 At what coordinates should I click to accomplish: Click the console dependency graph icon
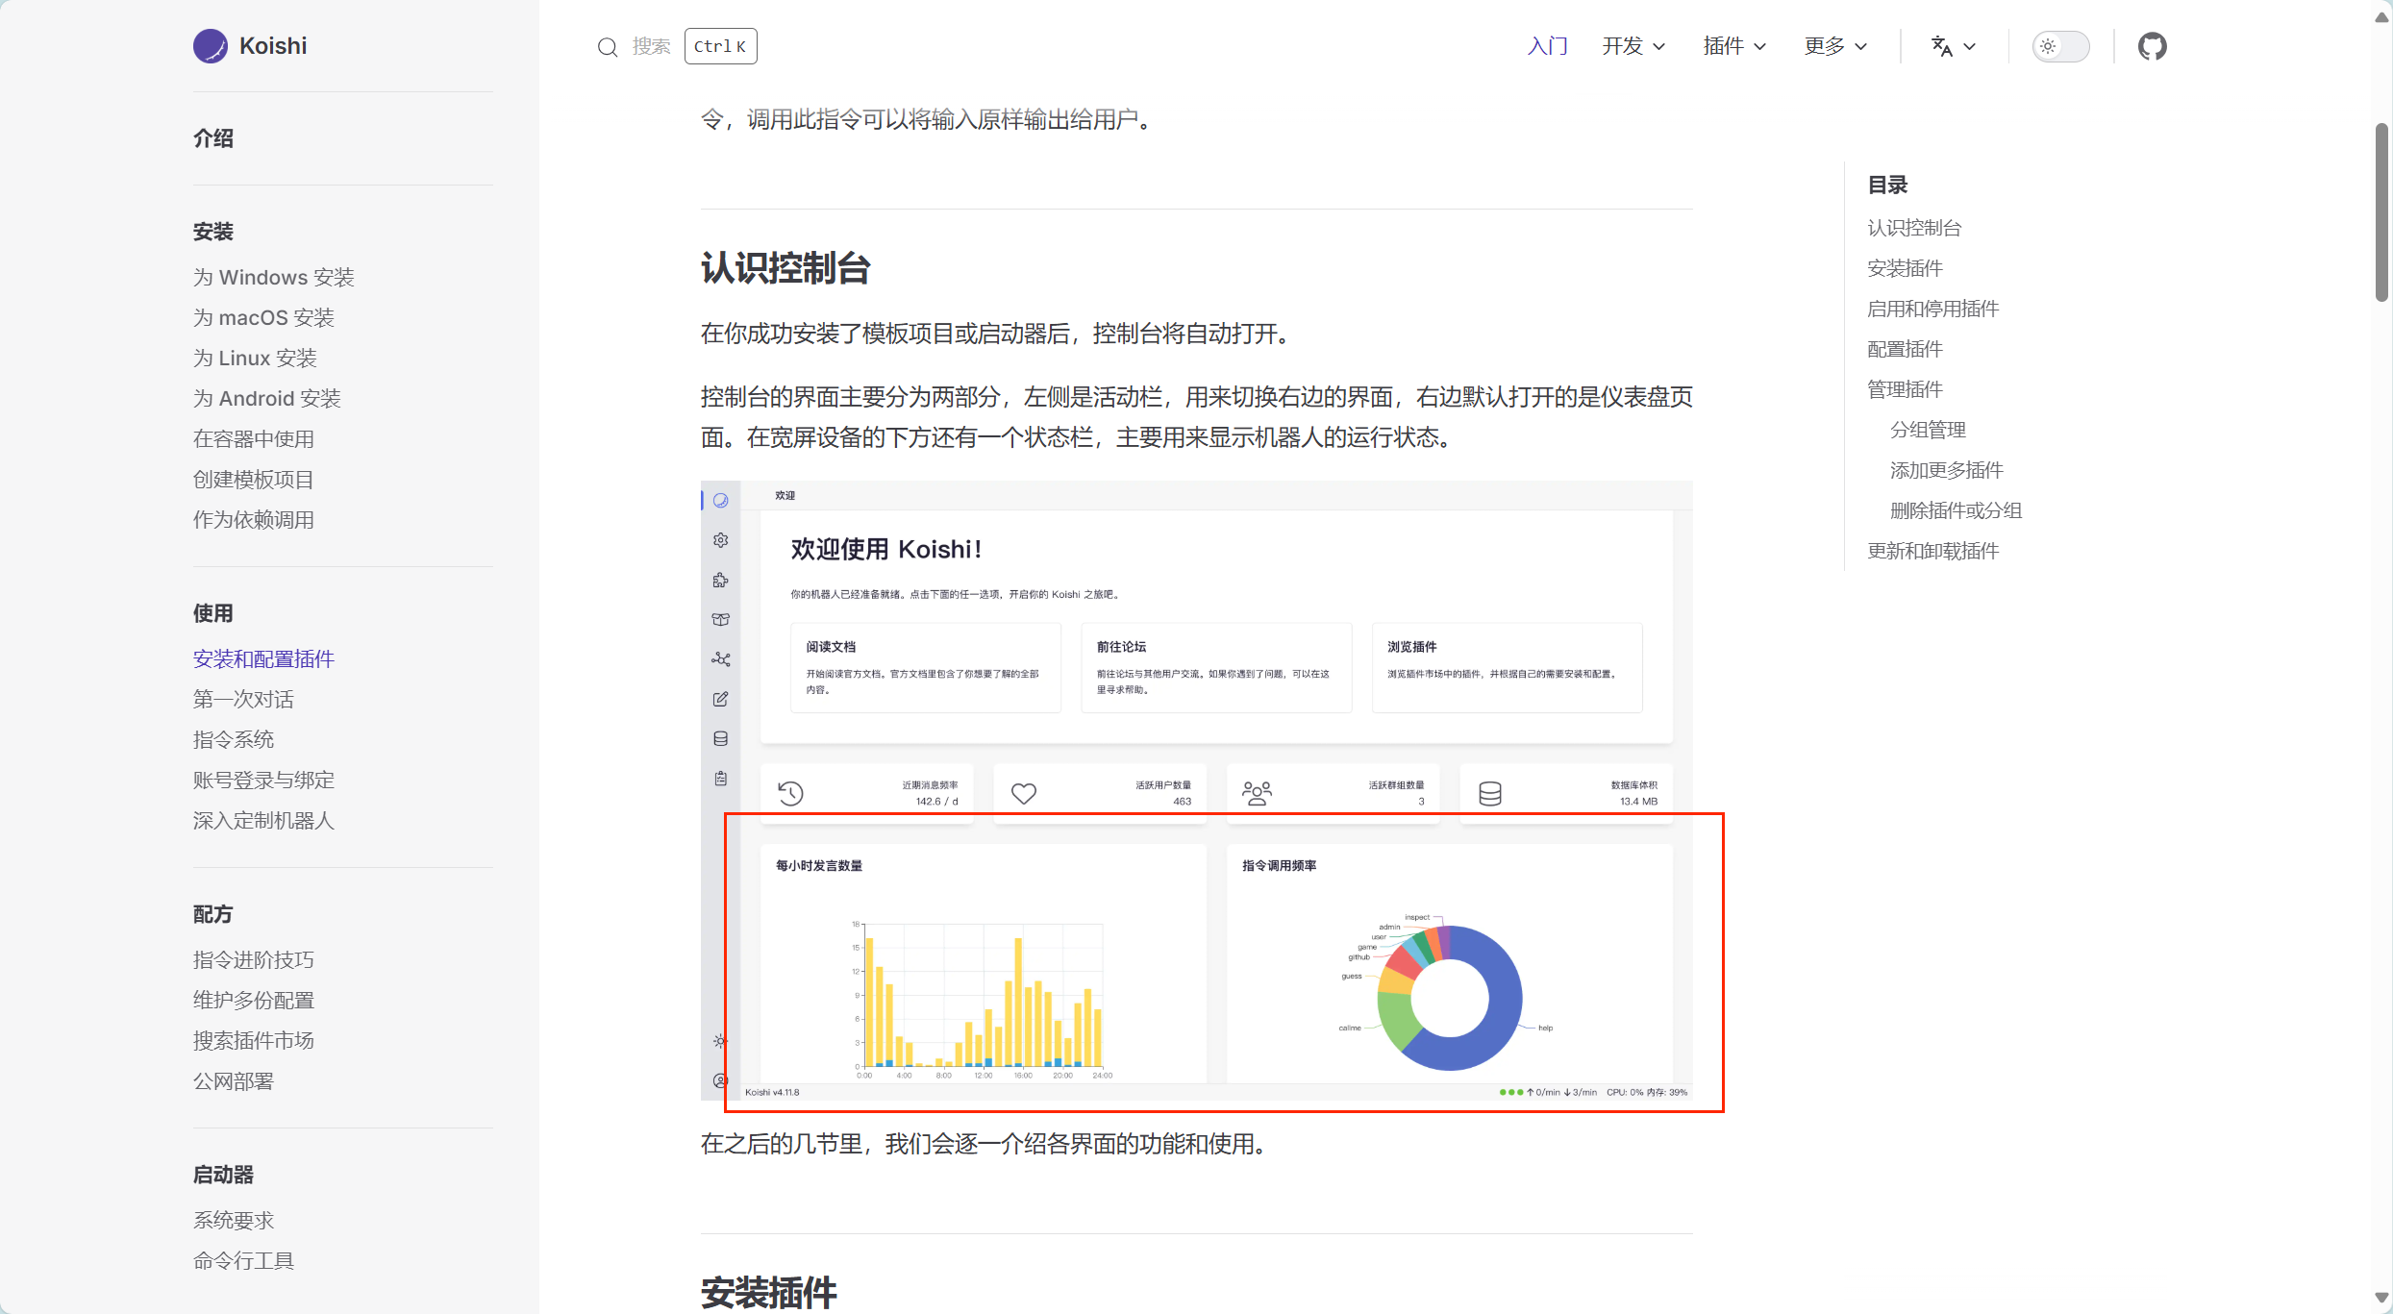[x=721, y=659]
